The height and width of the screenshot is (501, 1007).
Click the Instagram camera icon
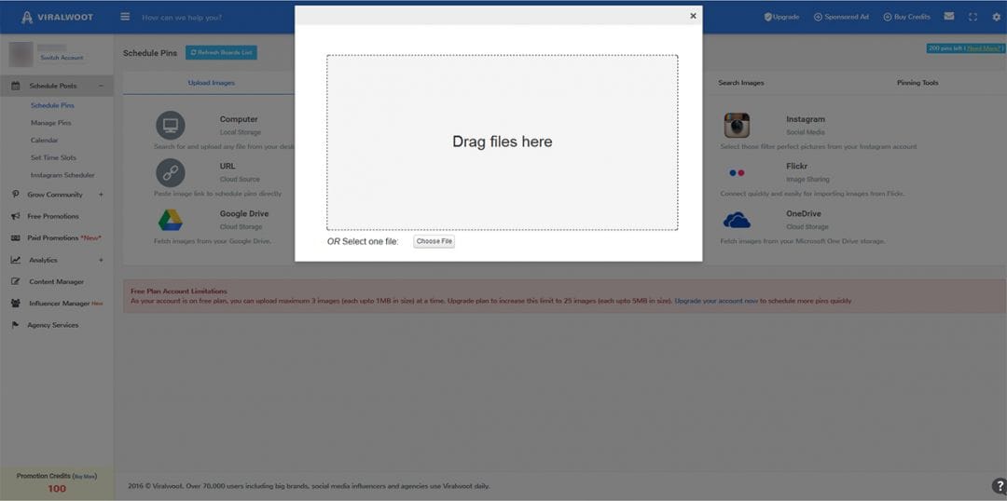coord(737,125)
